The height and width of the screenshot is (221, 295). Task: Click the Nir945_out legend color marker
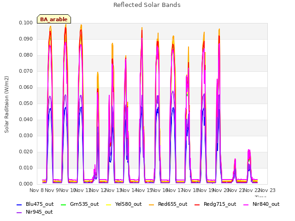pos(19,213)
